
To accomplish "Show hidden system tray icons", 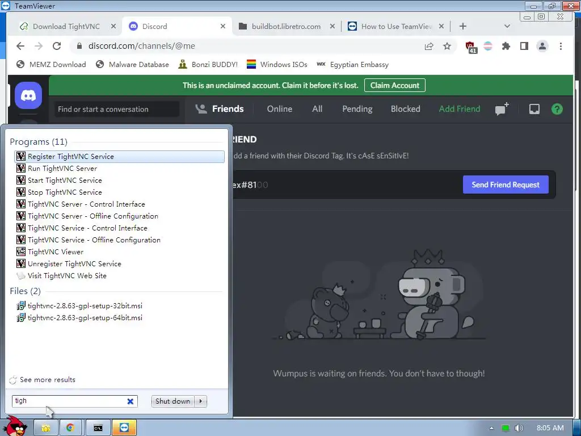I will click(x=491, y=428).
